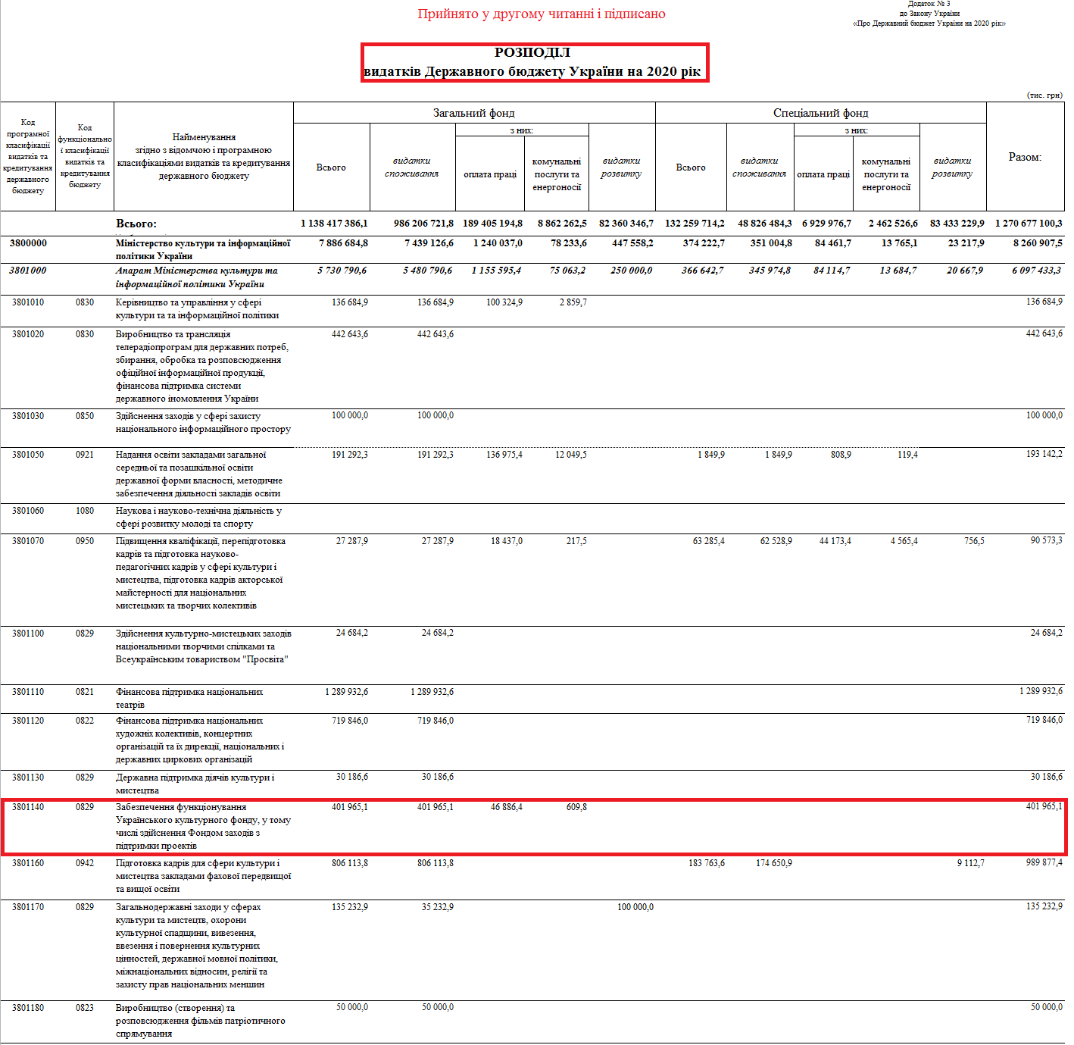Viewport: 1074px width, 1045px height.
Task: Click value 90 573,3 in Разом column
Action: click(x=1046, y=540)
